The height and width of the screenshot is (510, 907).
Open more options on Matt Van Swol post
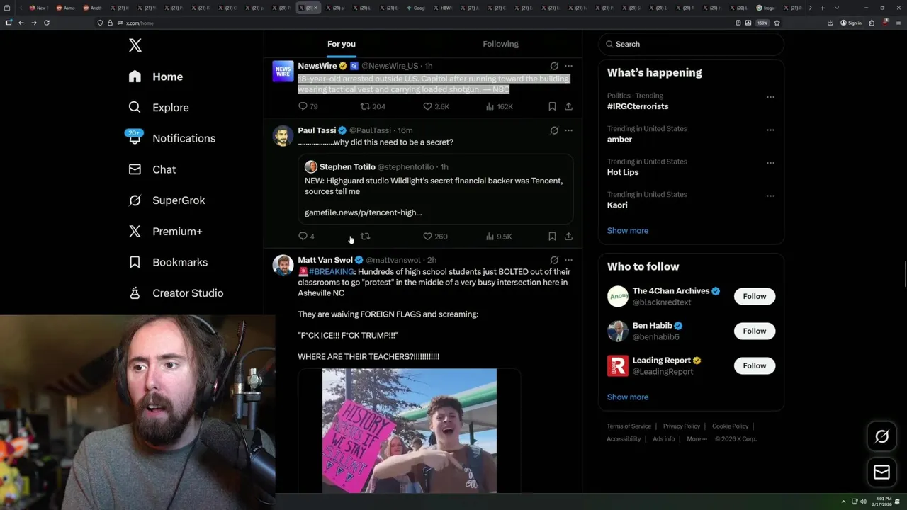[568, 260]
